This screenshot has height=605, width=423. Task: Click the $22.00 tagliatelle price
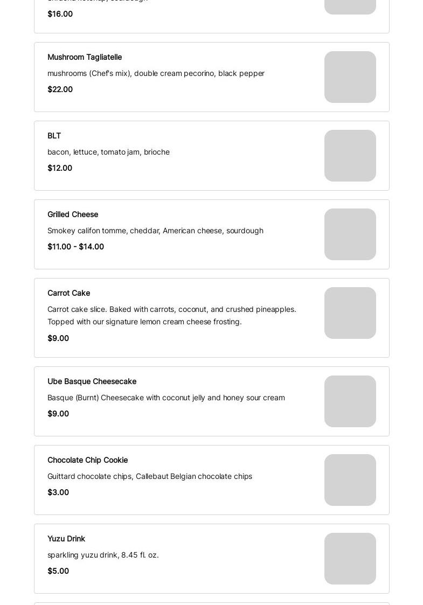click(60, 89)
